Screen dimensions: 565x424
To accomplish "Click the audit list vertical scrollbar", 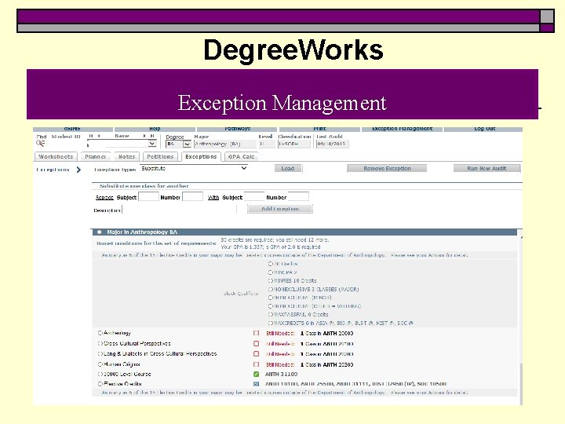I will pos(520,316).
